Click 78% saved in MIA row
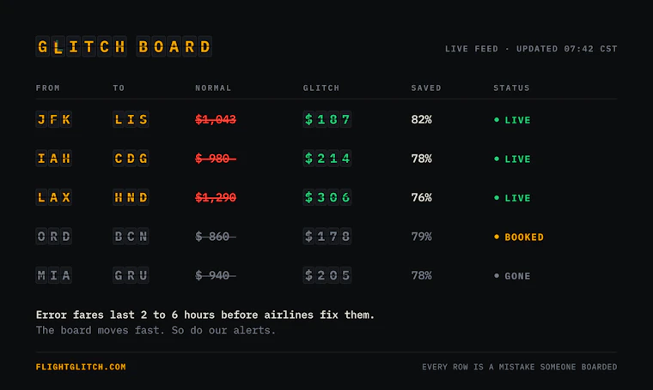This screenshot has height=390, width=653. tap(422, 275)
